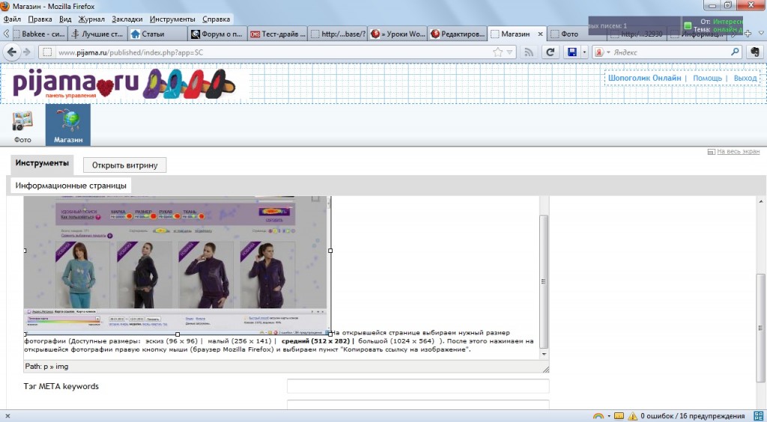This screenshot has height=422, width=767.
Task: Open the rainbow icon dropdown arrow
Action: [608, 416]
